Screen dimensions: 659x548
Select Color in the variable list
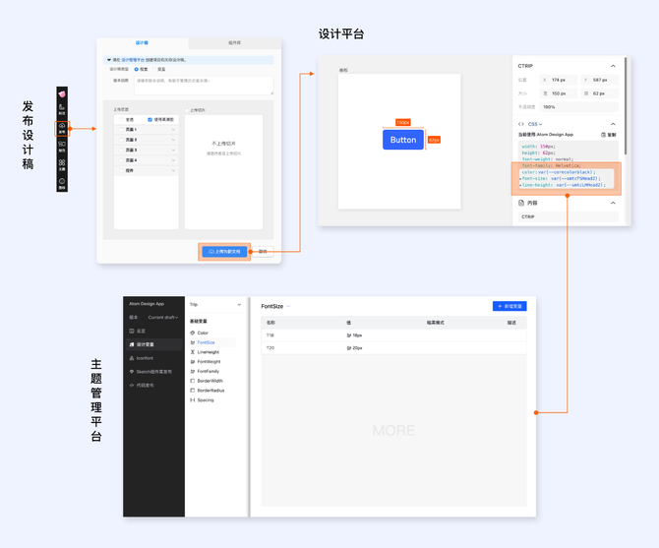point(203,333)
